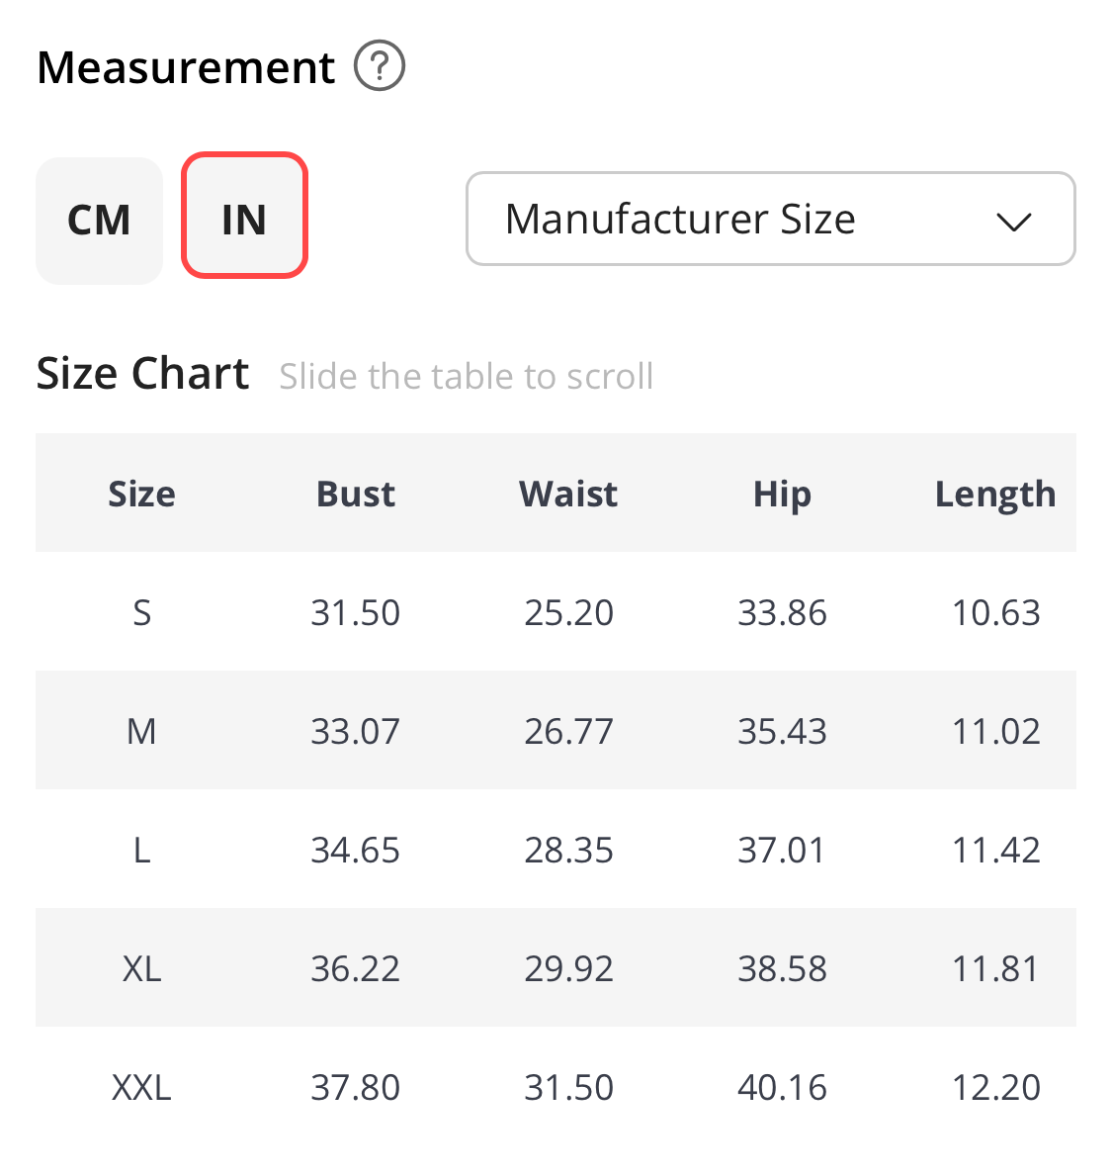Viewport: 1112px width, 1176px height.
Task: Click waist value 26.77
Action: [x=568, y=731]
